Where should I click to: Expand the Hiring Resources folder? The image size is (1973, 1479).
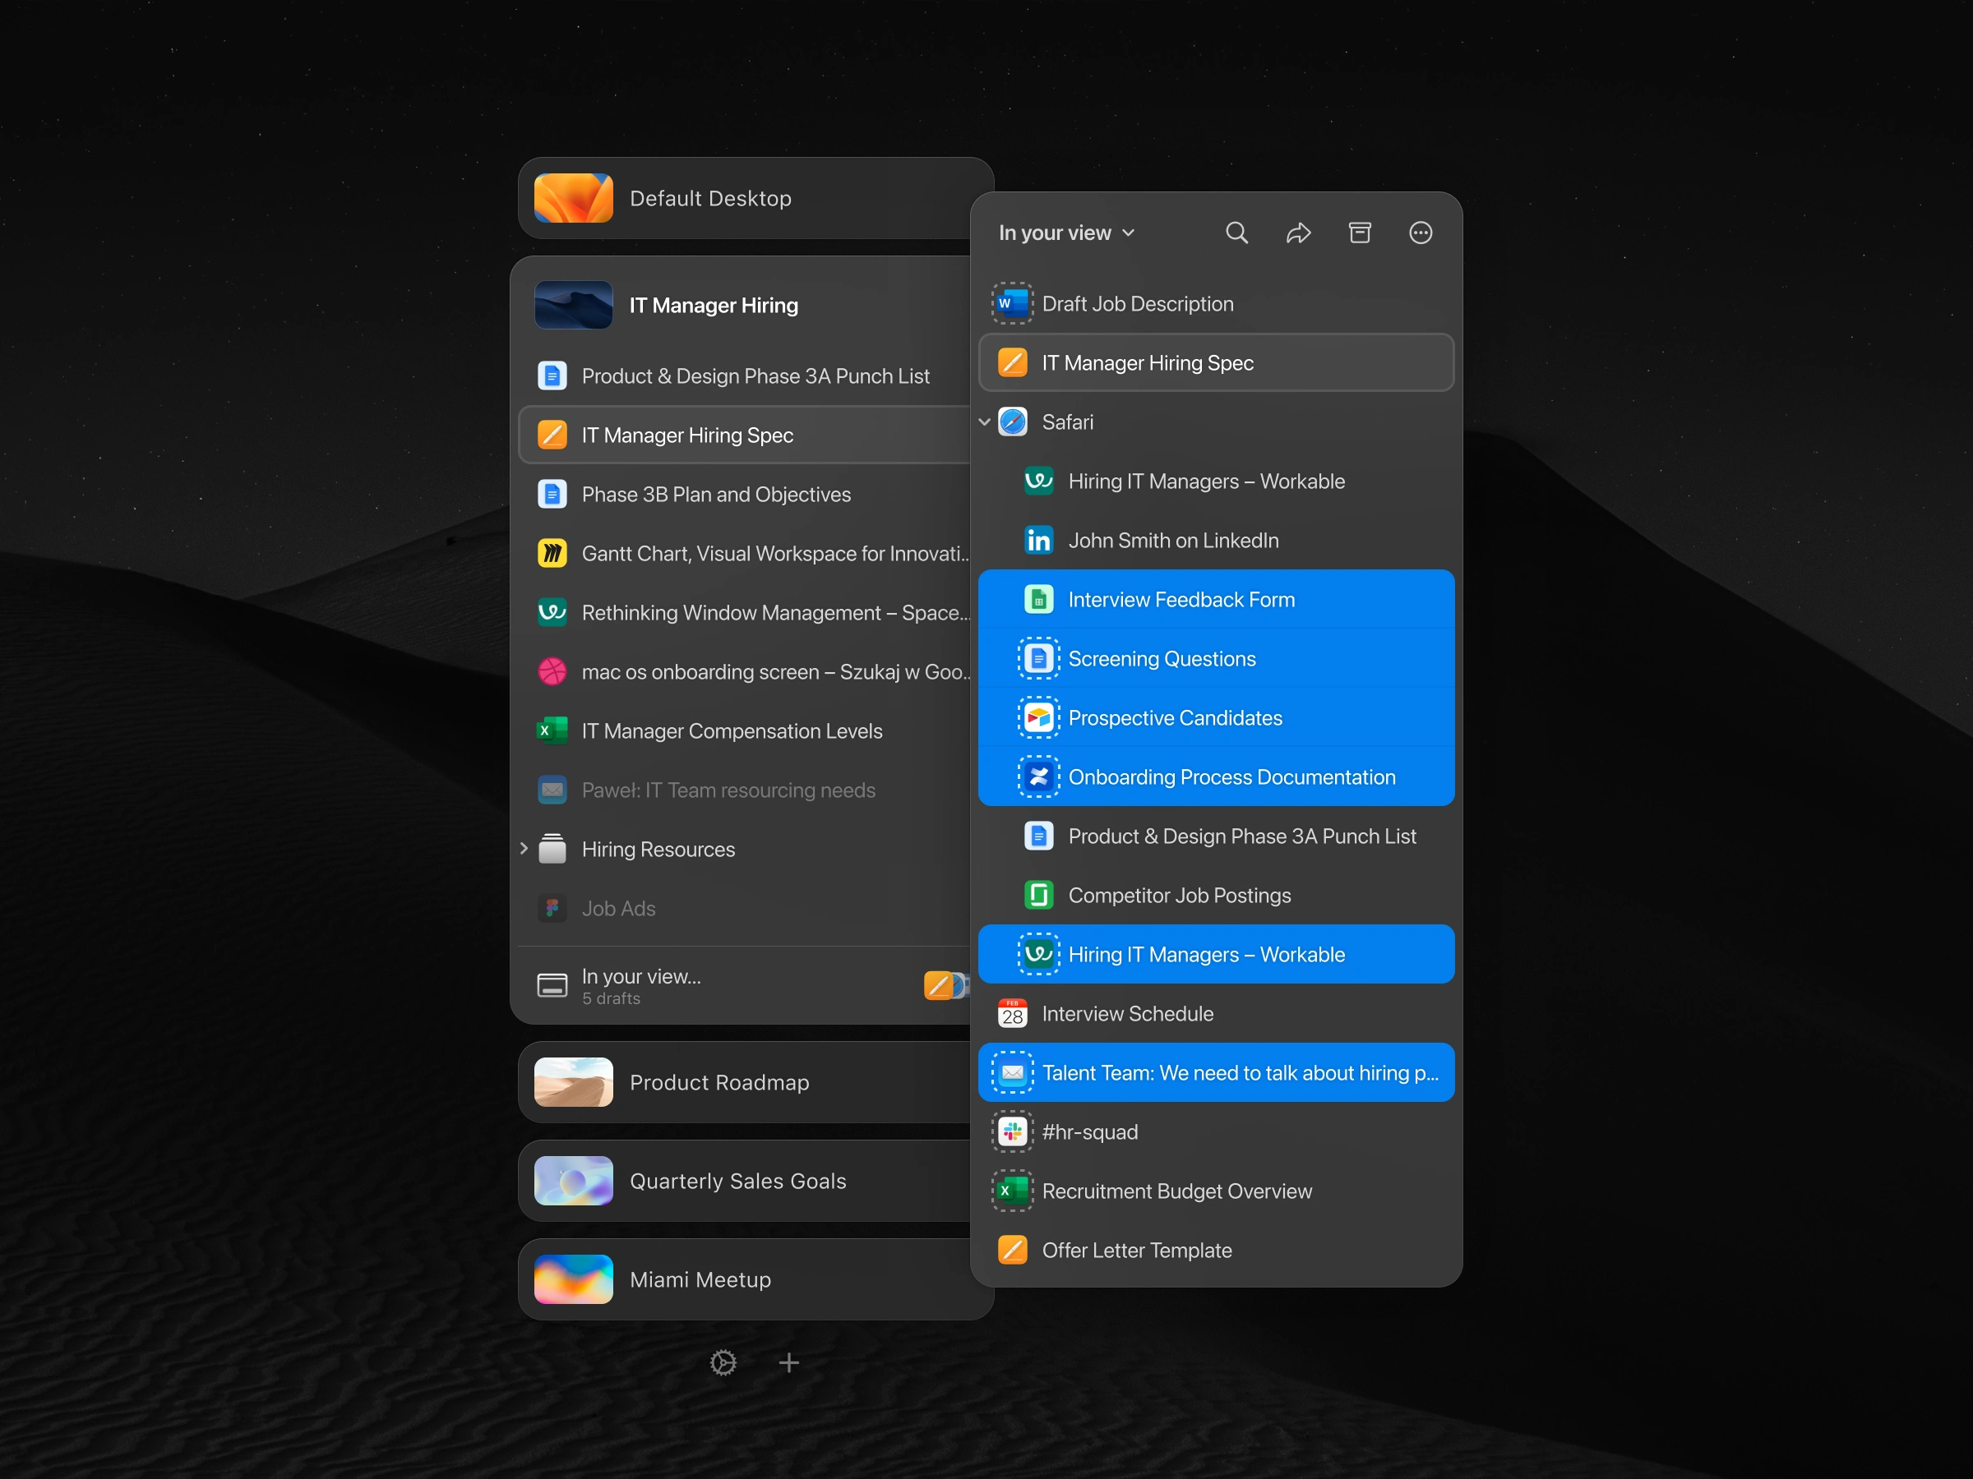click(x=524, y=849)
